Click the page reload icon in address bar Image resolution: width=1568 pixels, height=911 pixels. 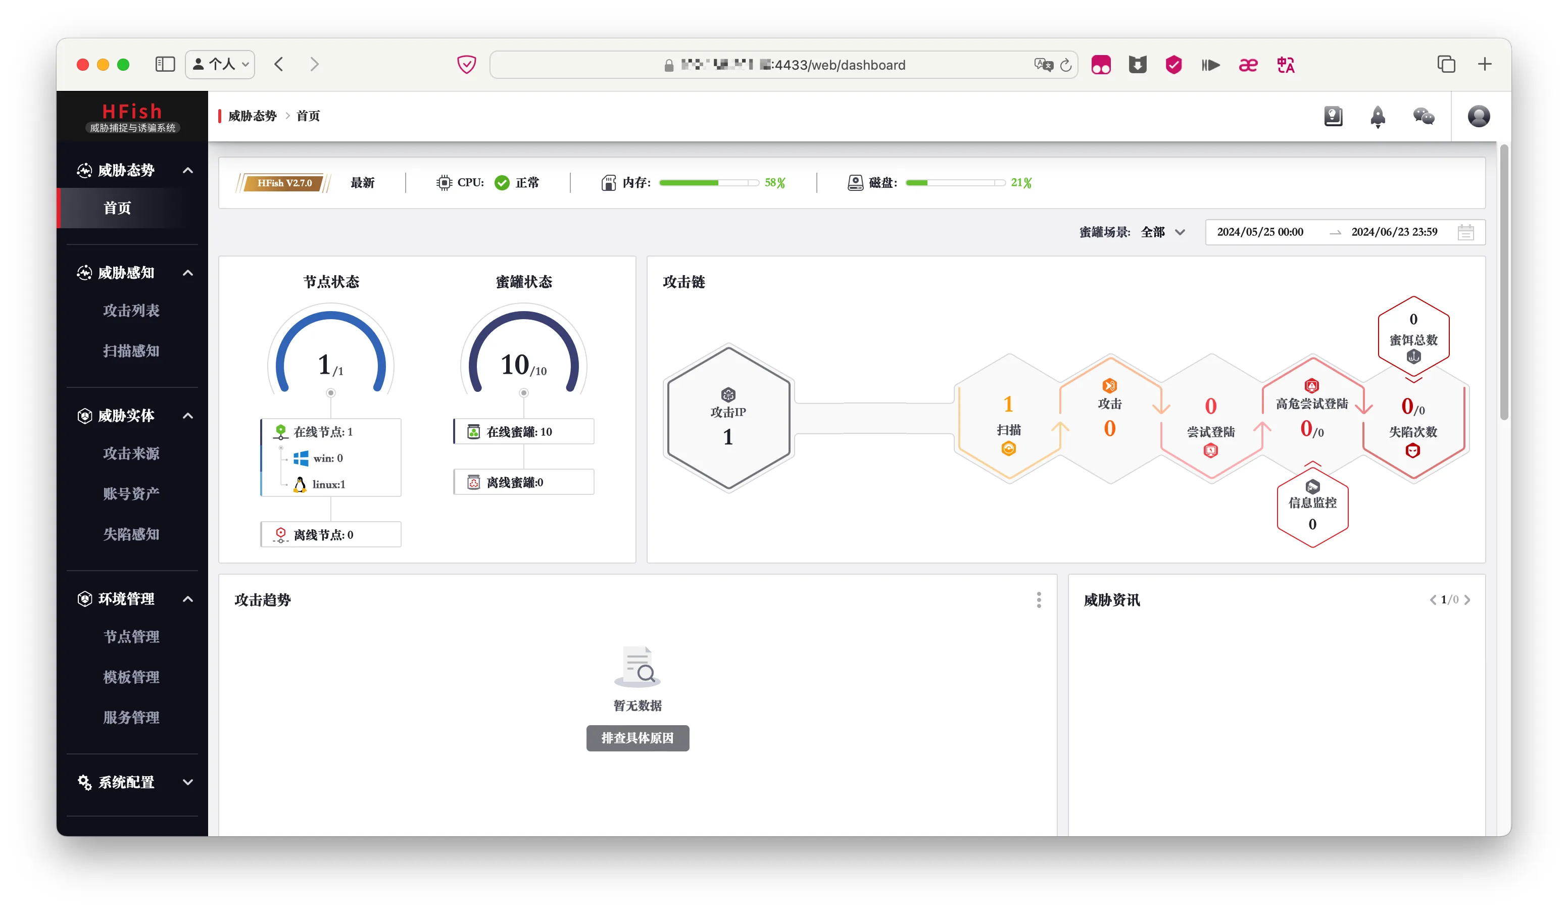point(1065,65)
